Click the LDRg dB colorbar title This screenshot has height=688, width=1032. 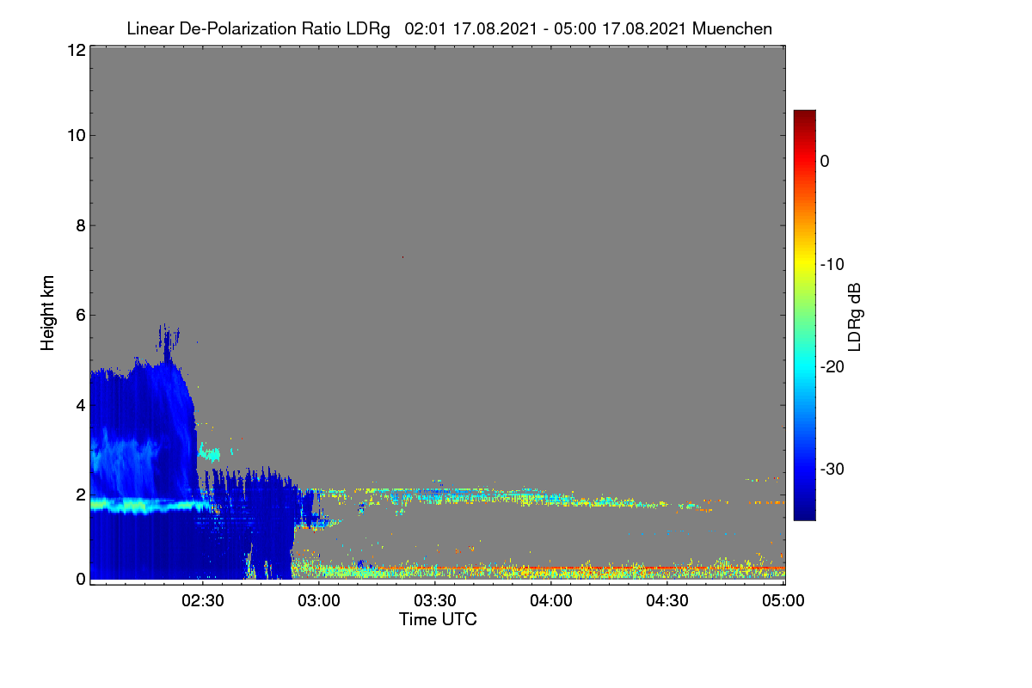(x=855, y=316)
